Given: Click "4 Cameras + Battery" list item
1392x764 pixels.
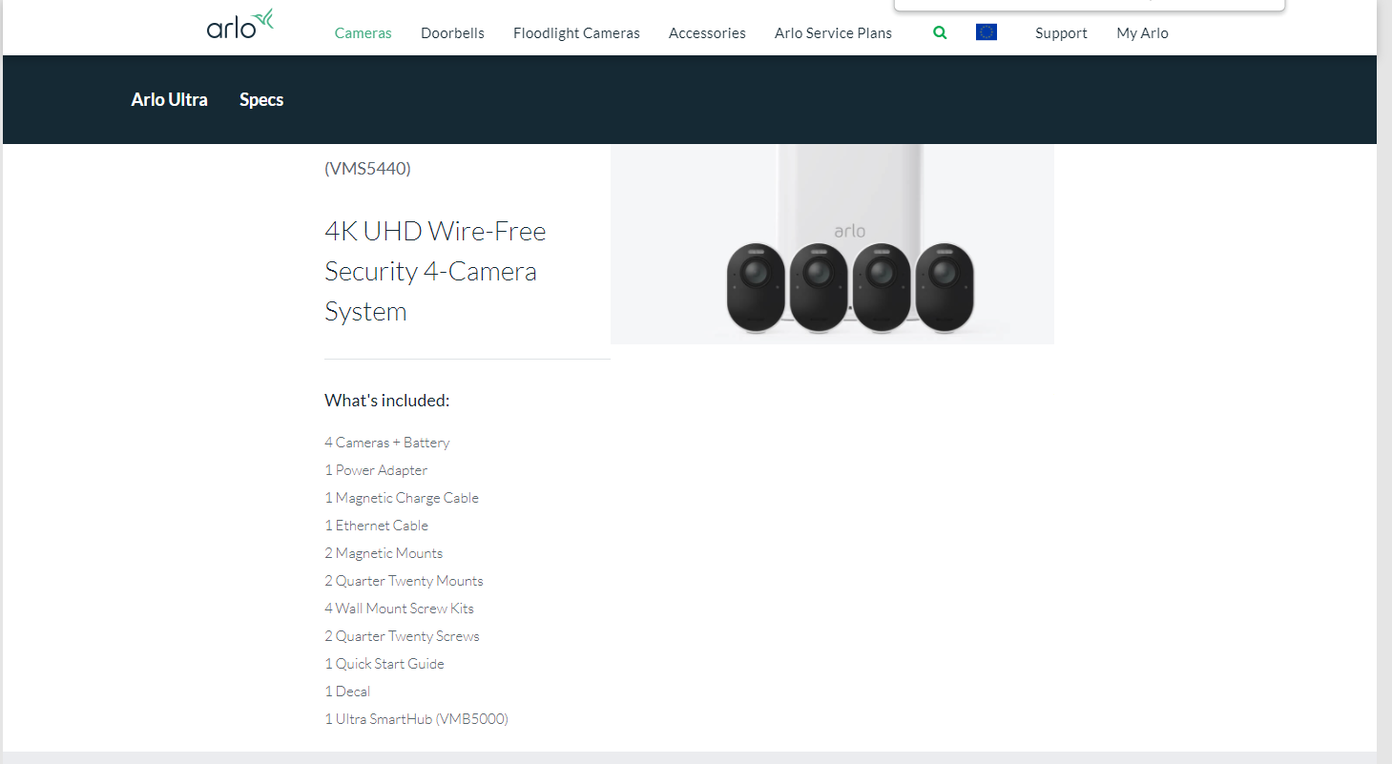Looking at the screenshot, I should pos(386,443).
